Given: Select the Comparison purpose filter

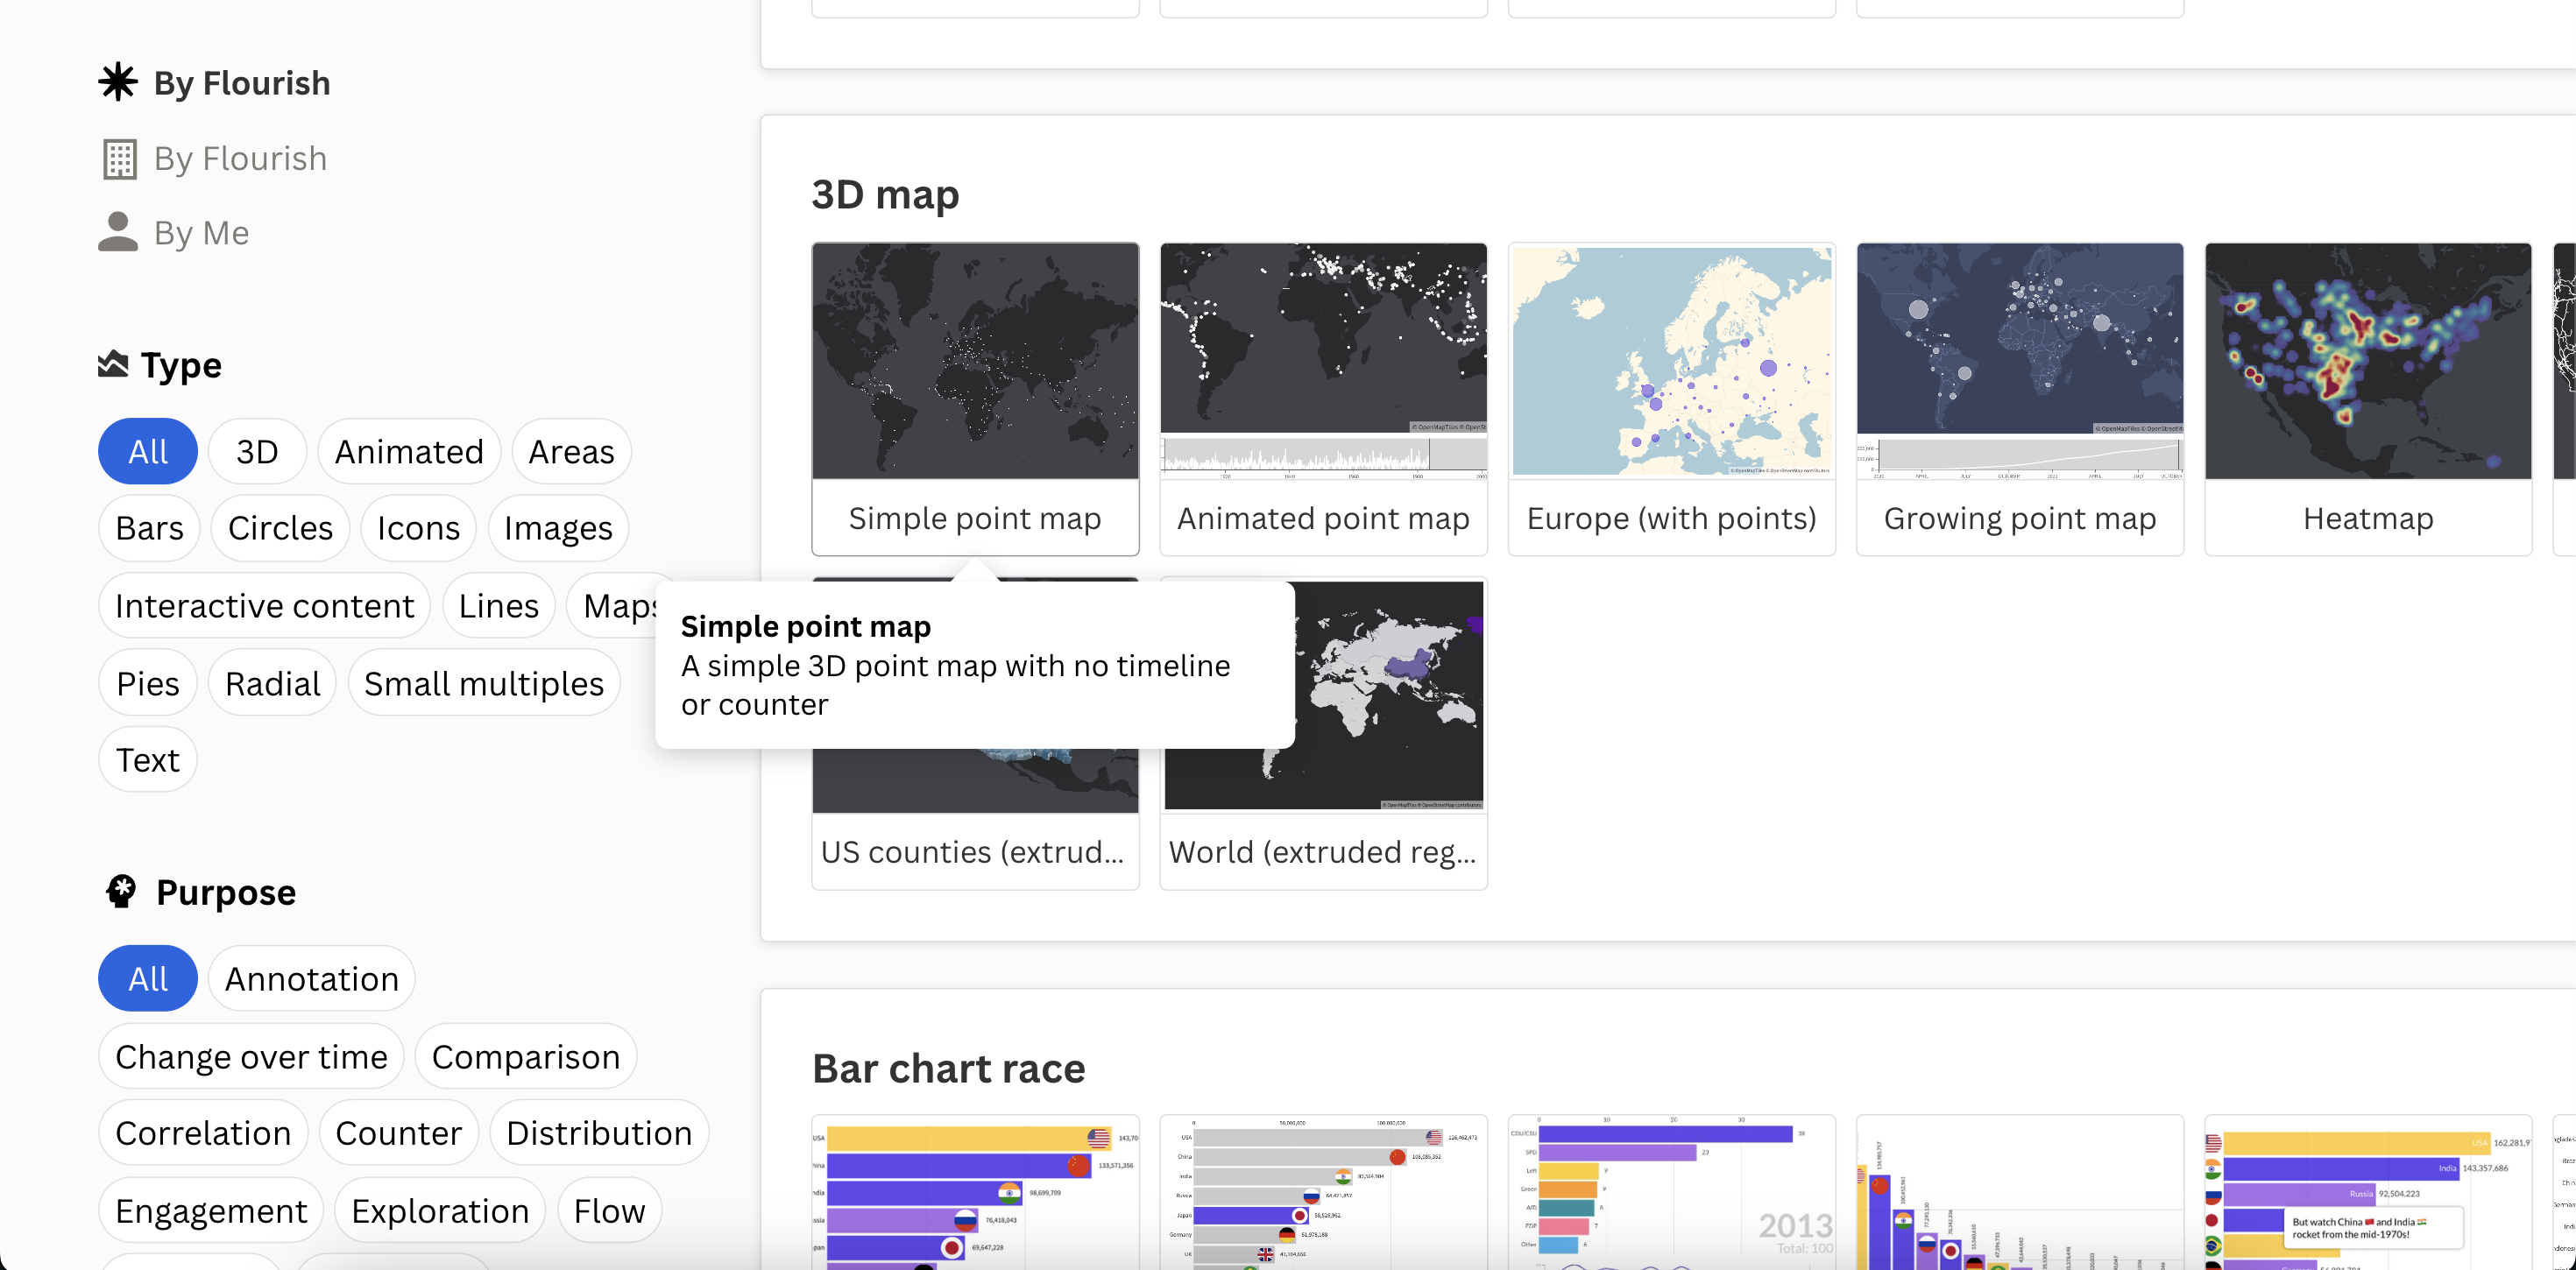Looking at the screenshot, I should [x=525, y=1057].
